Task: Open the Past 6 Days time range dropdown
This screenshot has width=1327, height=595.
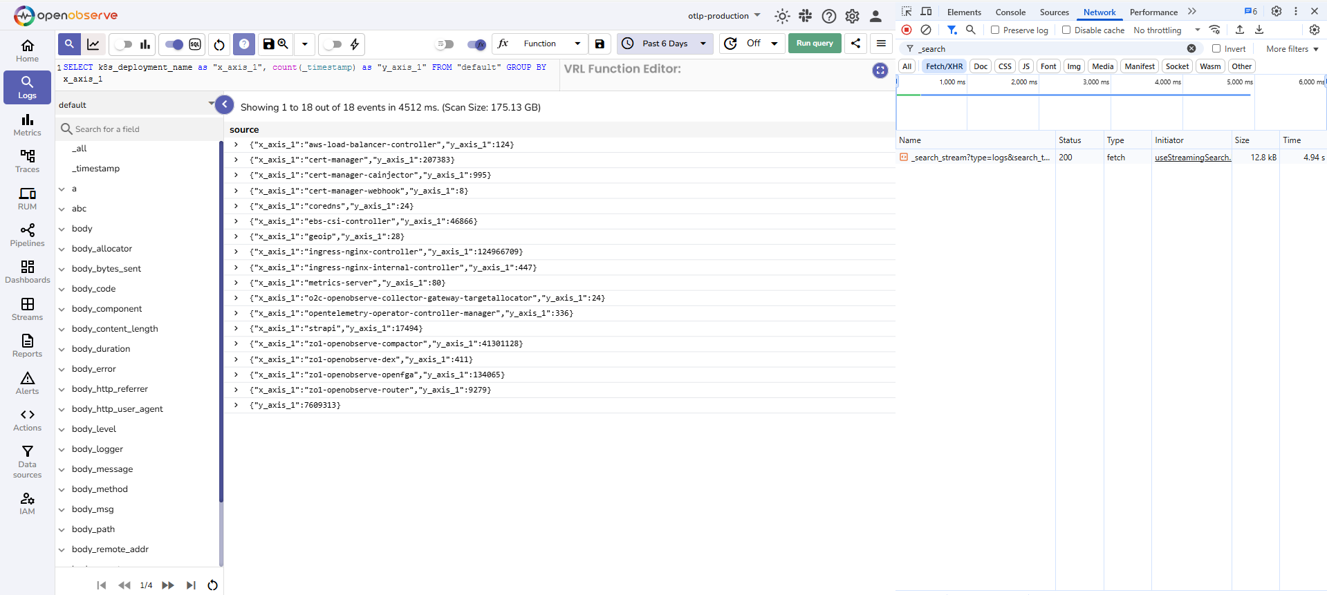Action: tap(665, 44)
